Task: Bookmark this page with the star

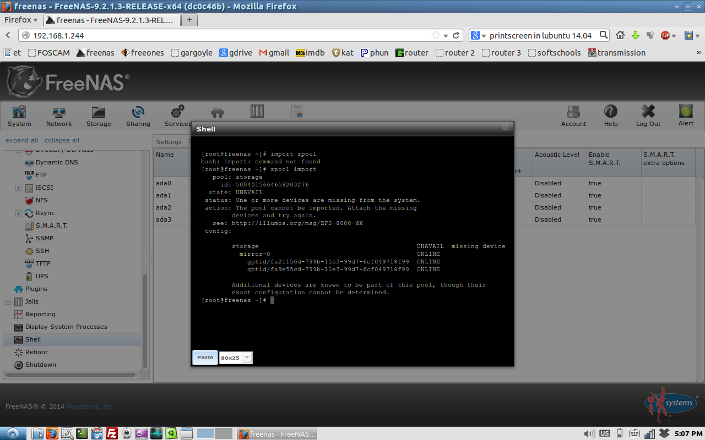Action: coord(436,35)
